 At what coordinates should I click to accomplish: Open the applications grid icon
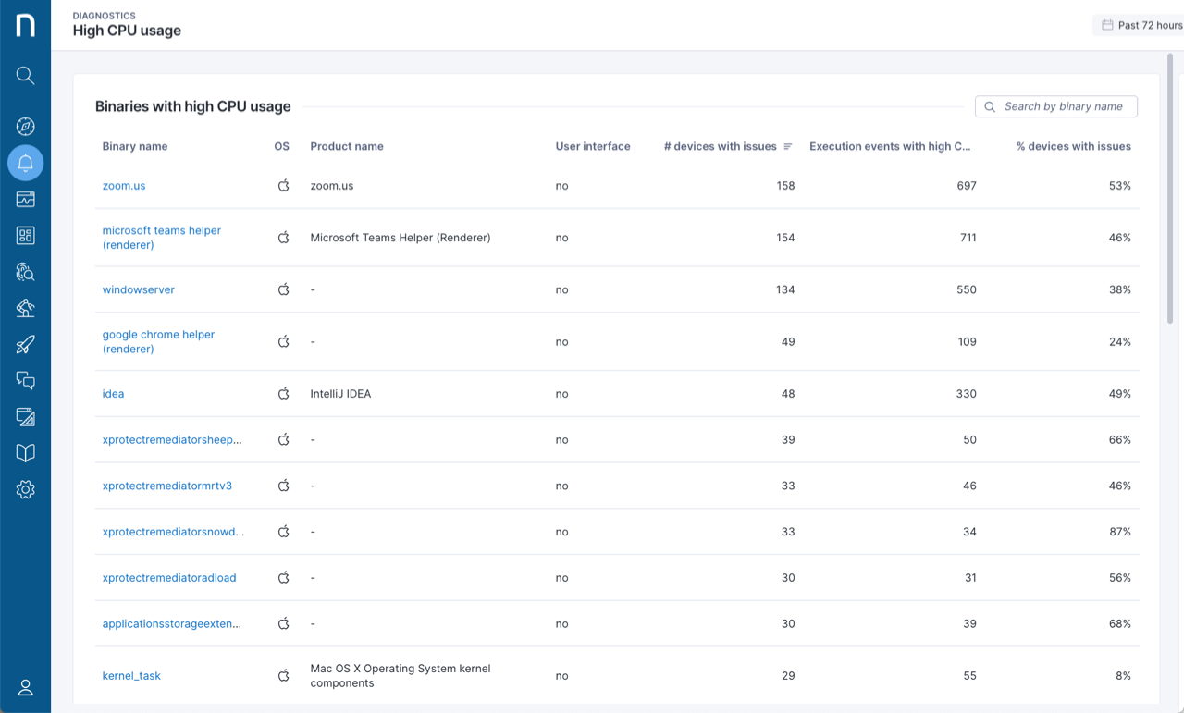(x=25, y=235)
